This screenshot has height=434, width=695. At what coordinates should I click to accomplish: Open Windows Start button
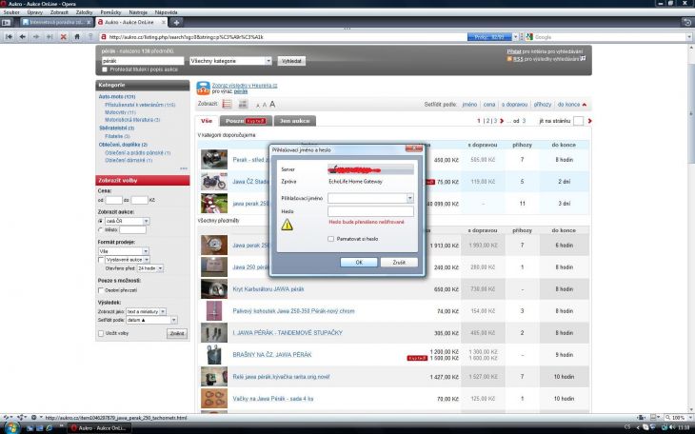[11, 428]
